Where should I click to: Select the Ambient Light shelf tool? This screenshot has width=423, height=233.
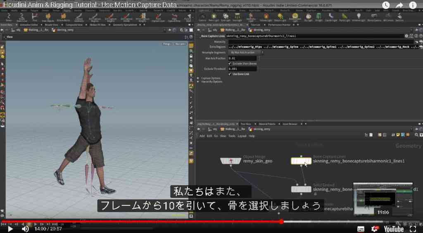coord(359,17)
